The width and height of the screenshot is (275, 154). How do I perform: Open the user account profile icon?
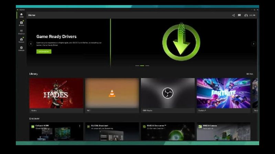click(x=246, y=15)
